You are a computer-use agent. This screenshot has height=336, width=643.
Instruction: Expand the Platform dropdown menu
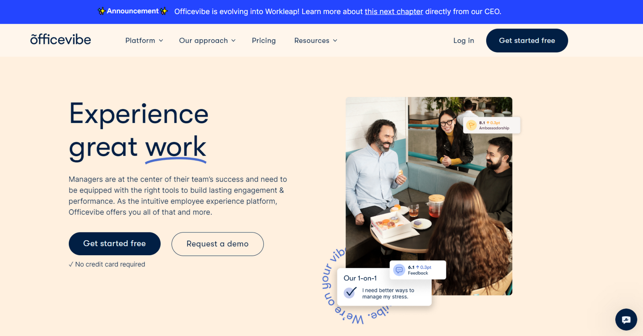point(144,41)
